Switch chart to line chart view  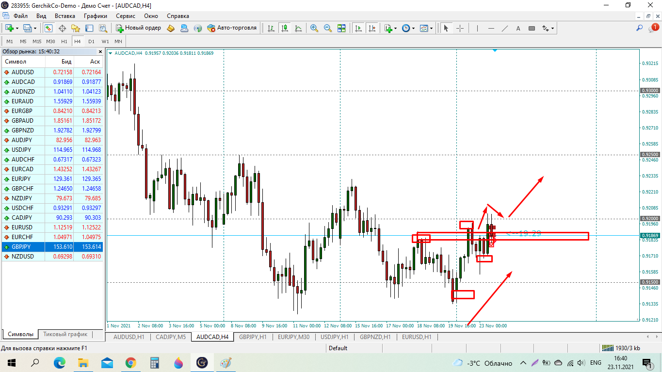(x=298, y=28)
